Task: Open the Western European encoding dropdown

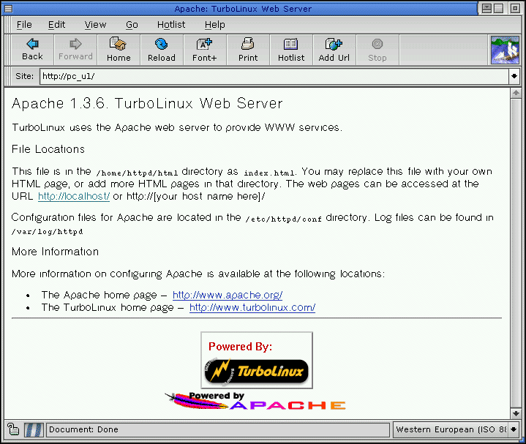Action: point(514,429)
